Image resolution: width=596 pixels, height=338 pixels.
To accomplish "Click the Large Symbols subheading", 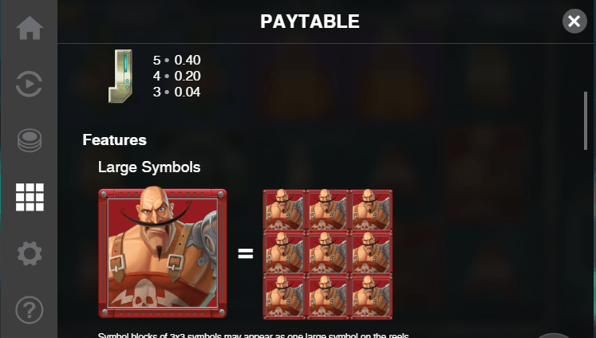I will 149,167.
